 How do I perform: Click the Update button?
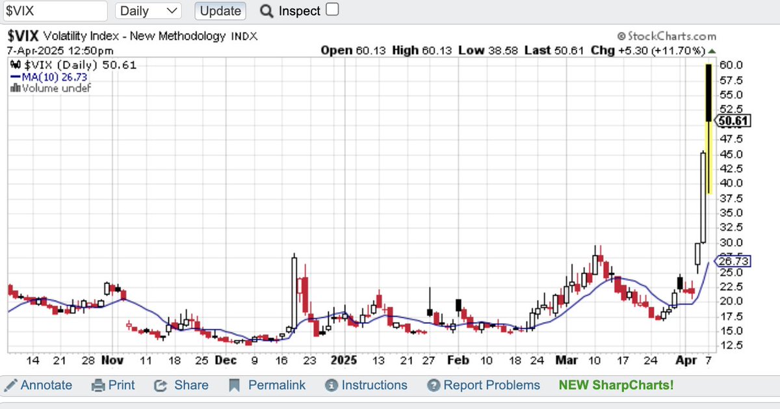(x=220, y=11)
